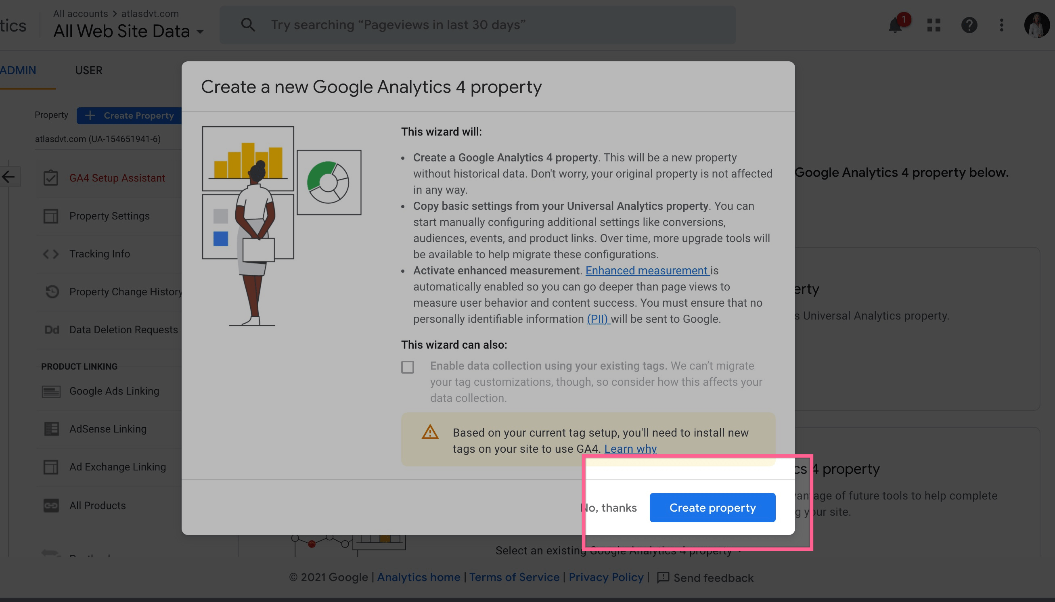Switch to the USER tab
The height and width of the screenshot is (602, 1055).
88,70
